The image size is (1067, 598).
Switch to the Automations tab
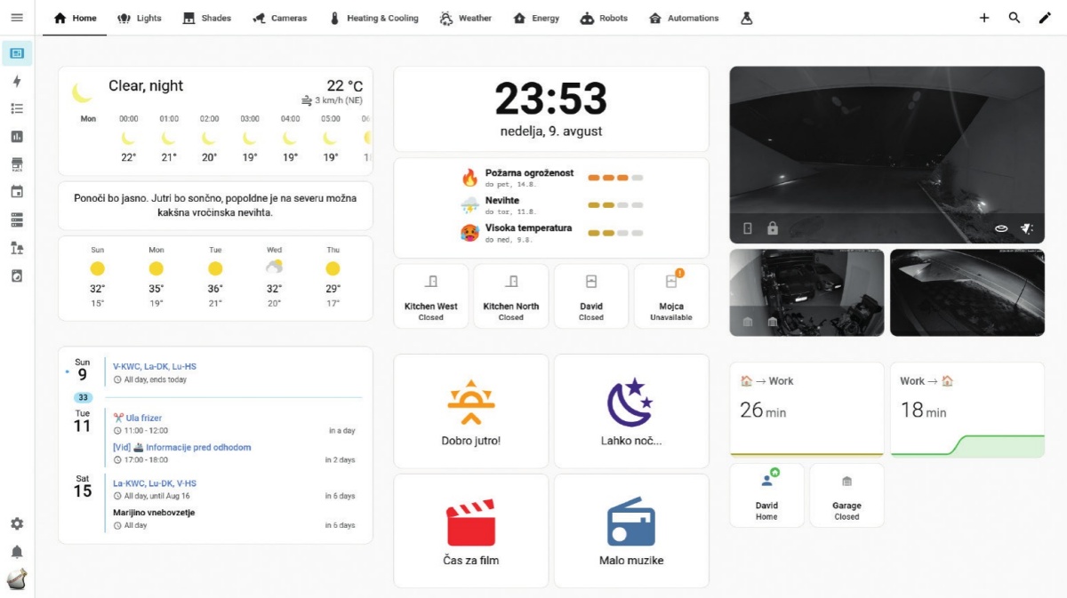684,18
